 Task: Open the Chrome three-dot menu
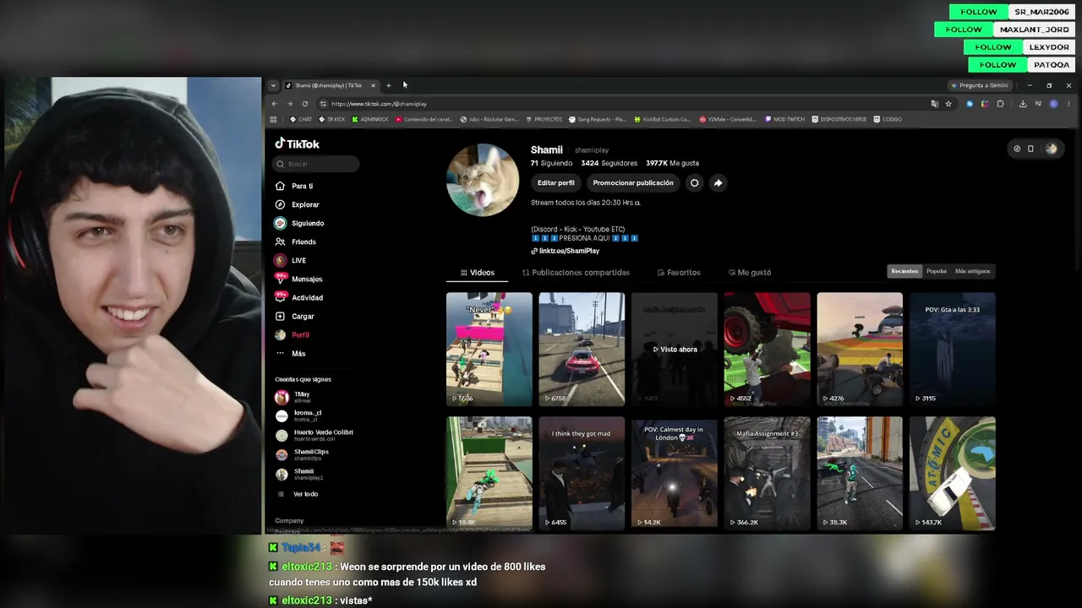(1069, 104)
